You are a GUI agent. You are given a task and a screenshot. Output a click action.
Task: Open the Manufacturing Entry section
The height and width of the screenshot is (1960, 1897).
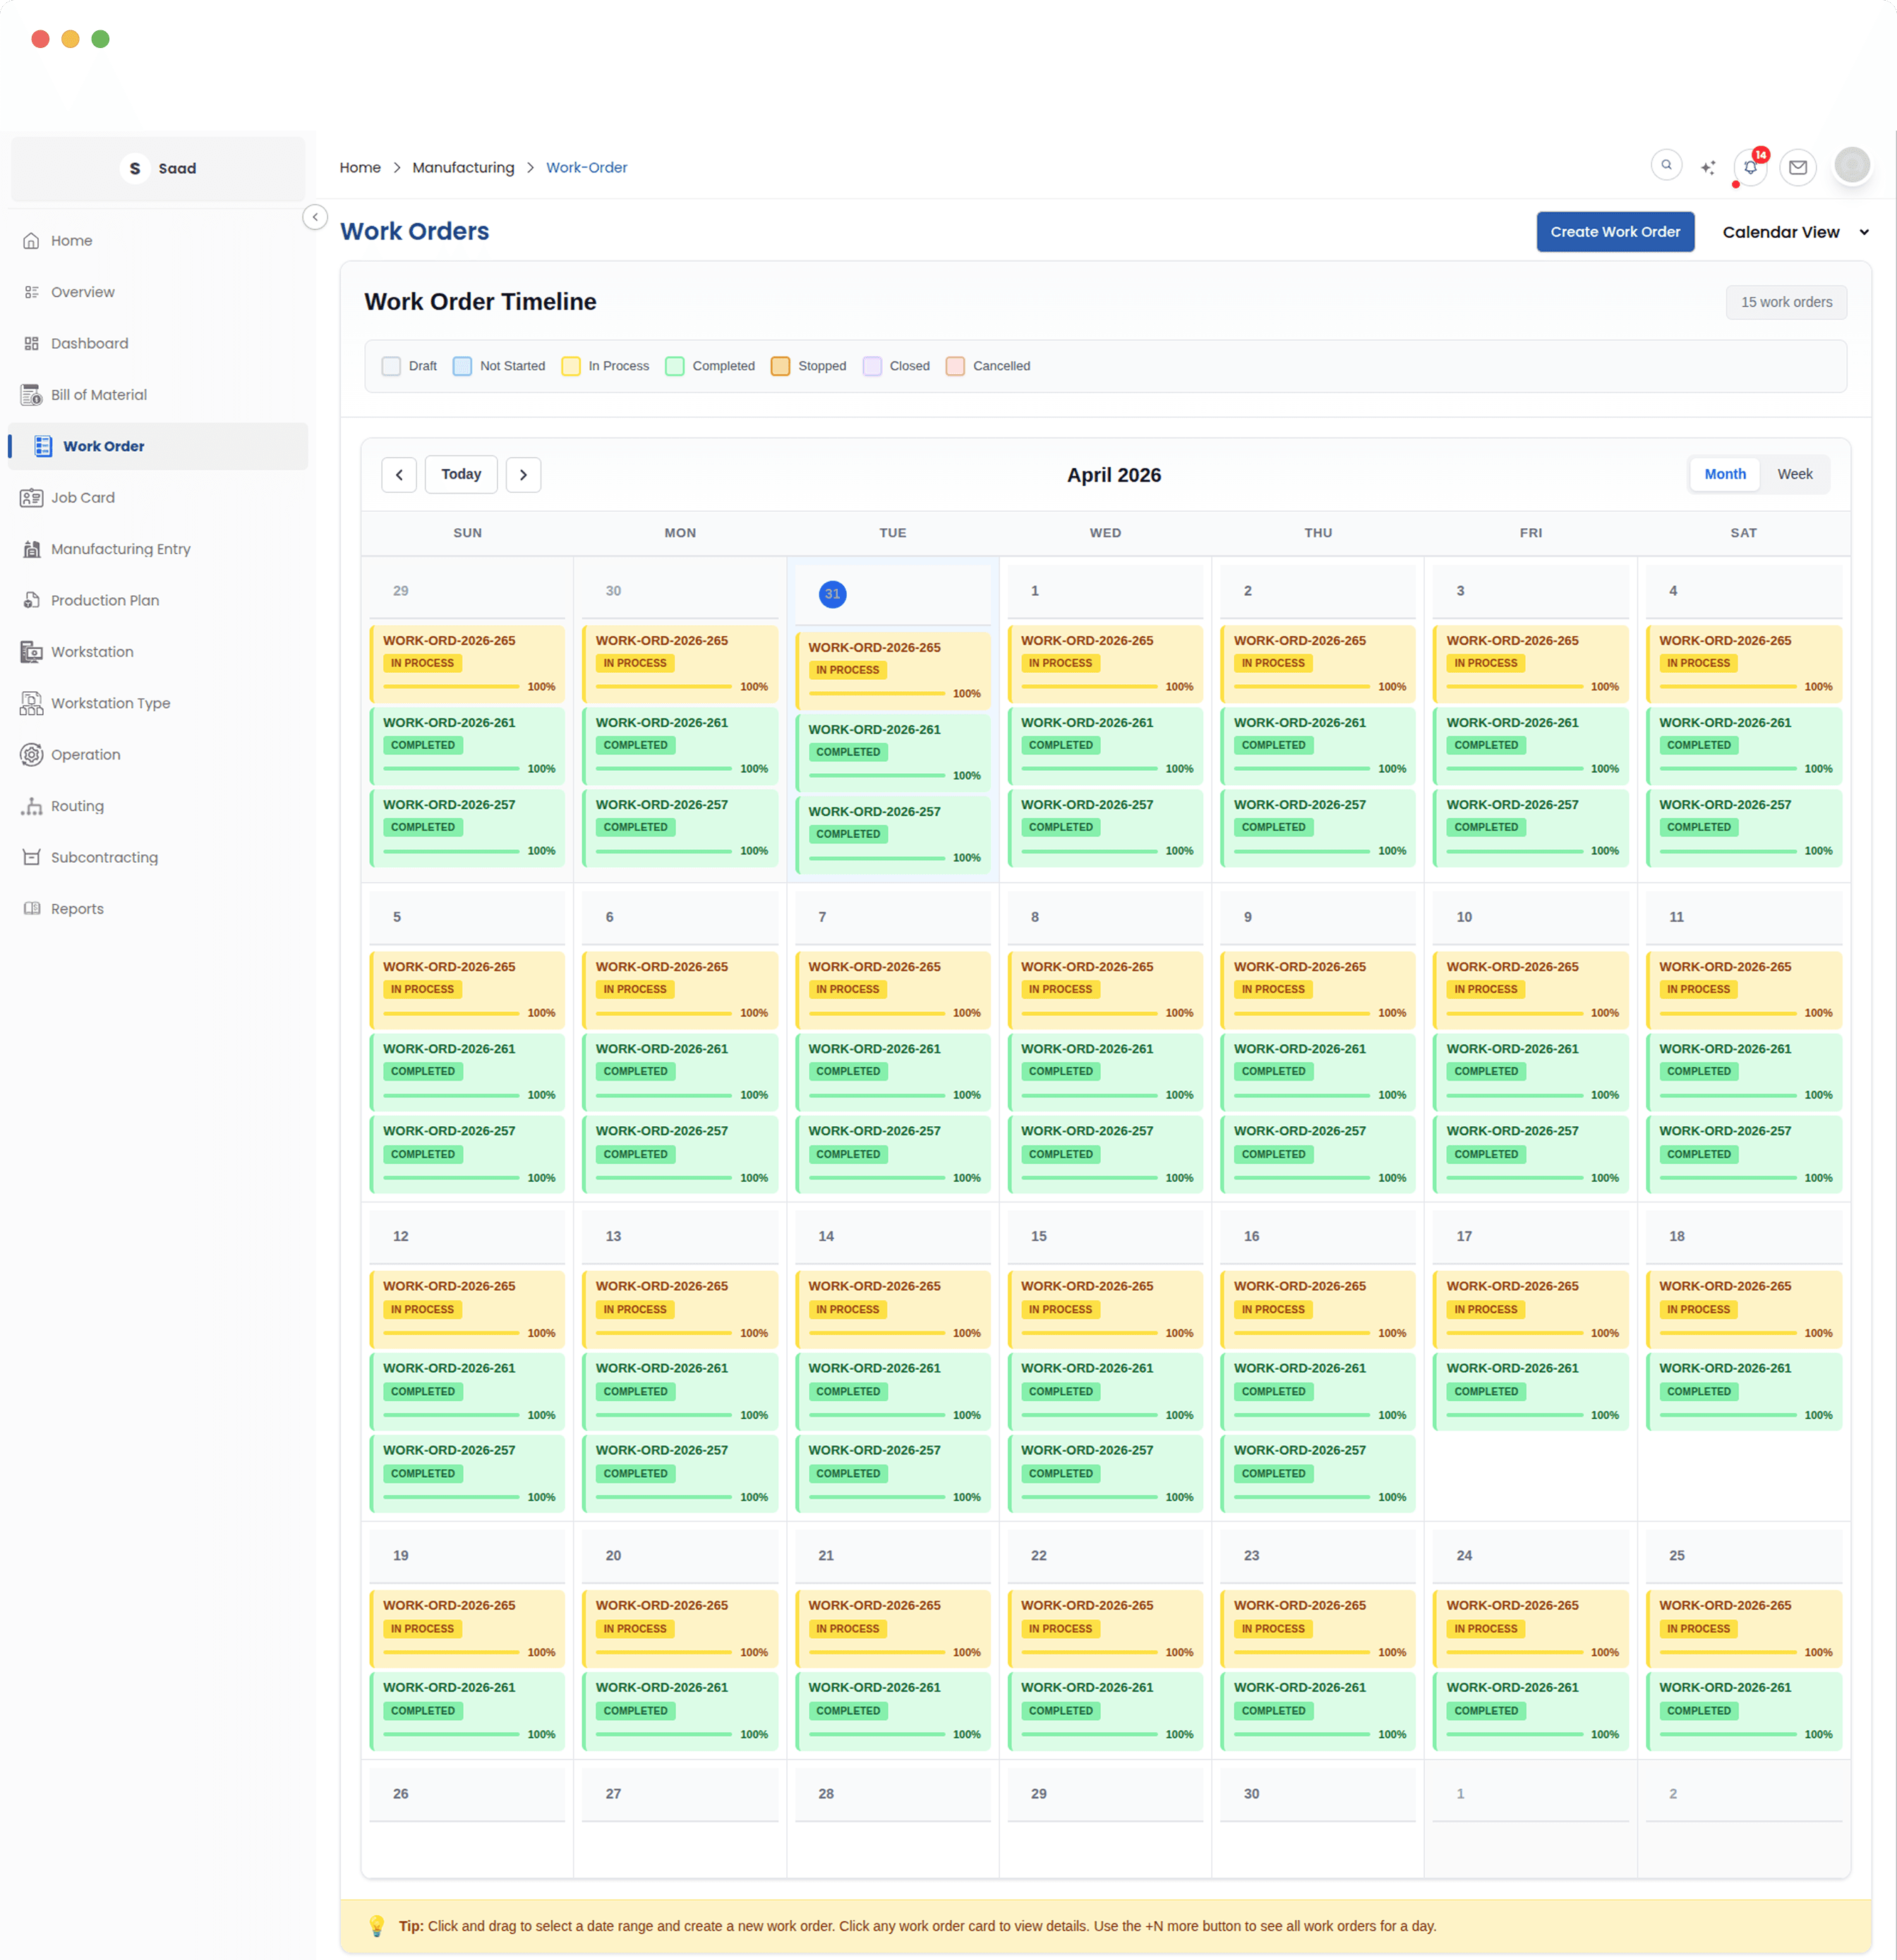120,549
